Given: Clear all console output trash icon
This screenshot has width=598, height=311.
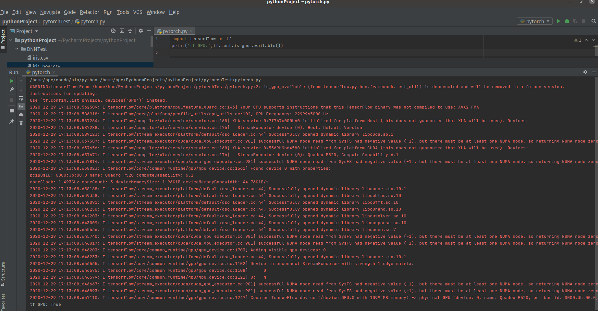Looking at the screenshot, I should (x=21, y=123).
